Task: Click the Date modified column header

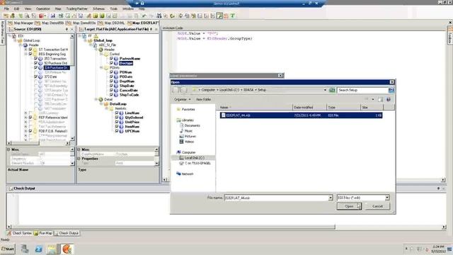Action: click(309, 107)
